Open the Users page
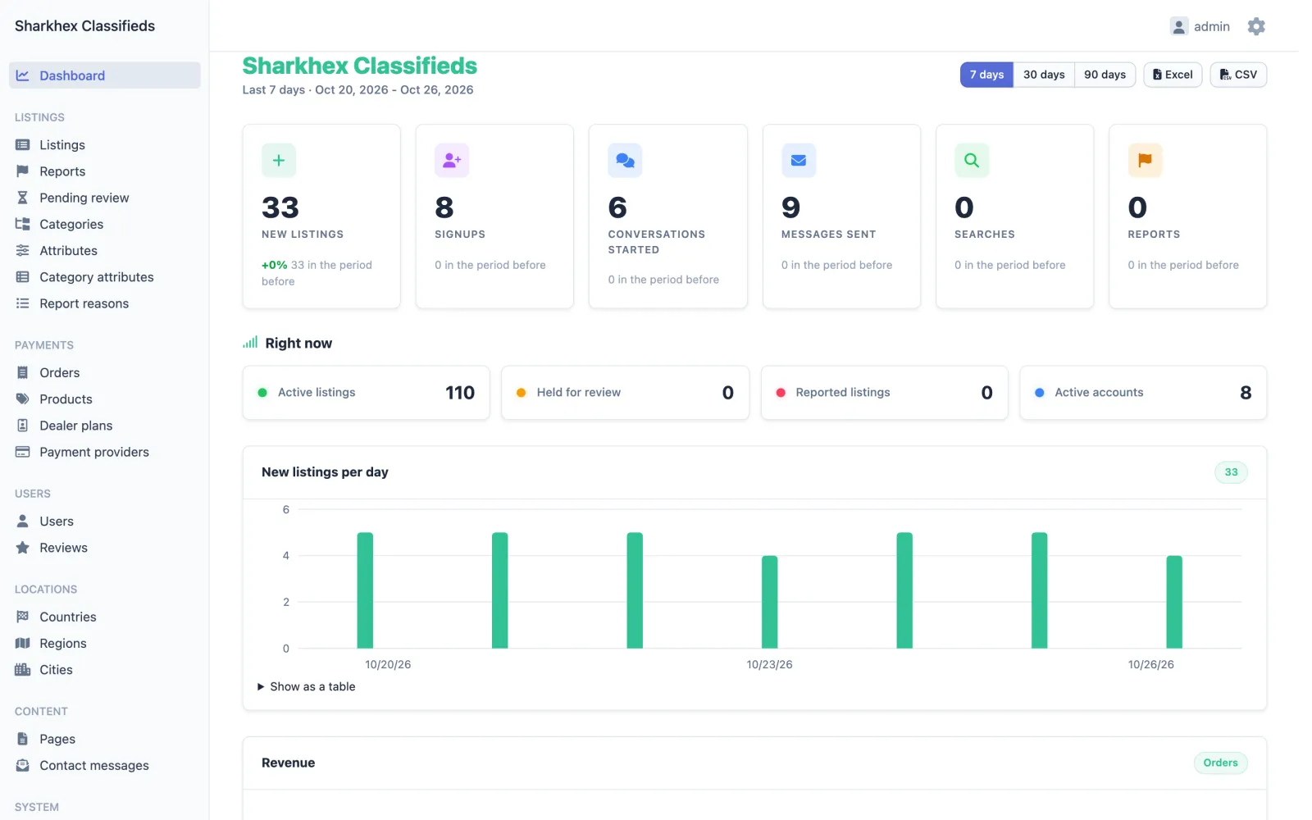The height and width of the screenshot is (820, 1312). pos(57,522)
